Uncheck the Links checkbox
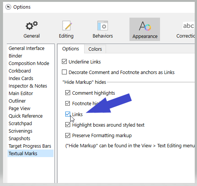This screenshot has height=186, width=197. click(68, 114)
